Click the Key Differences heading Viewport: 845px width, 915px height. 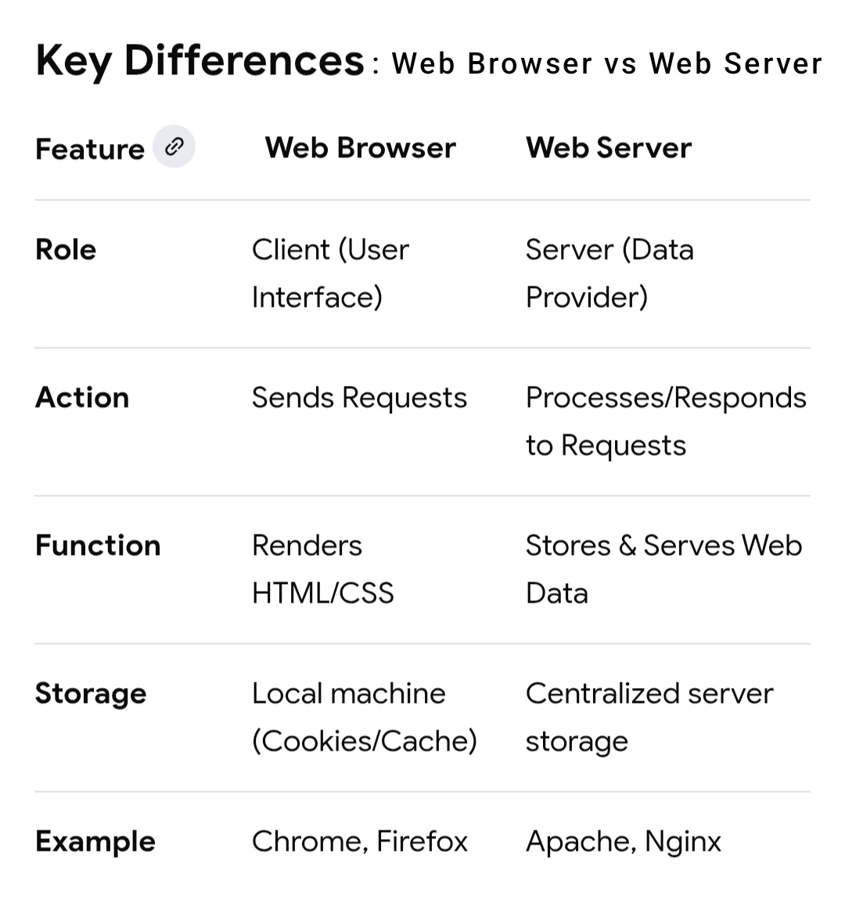point(200,61)
